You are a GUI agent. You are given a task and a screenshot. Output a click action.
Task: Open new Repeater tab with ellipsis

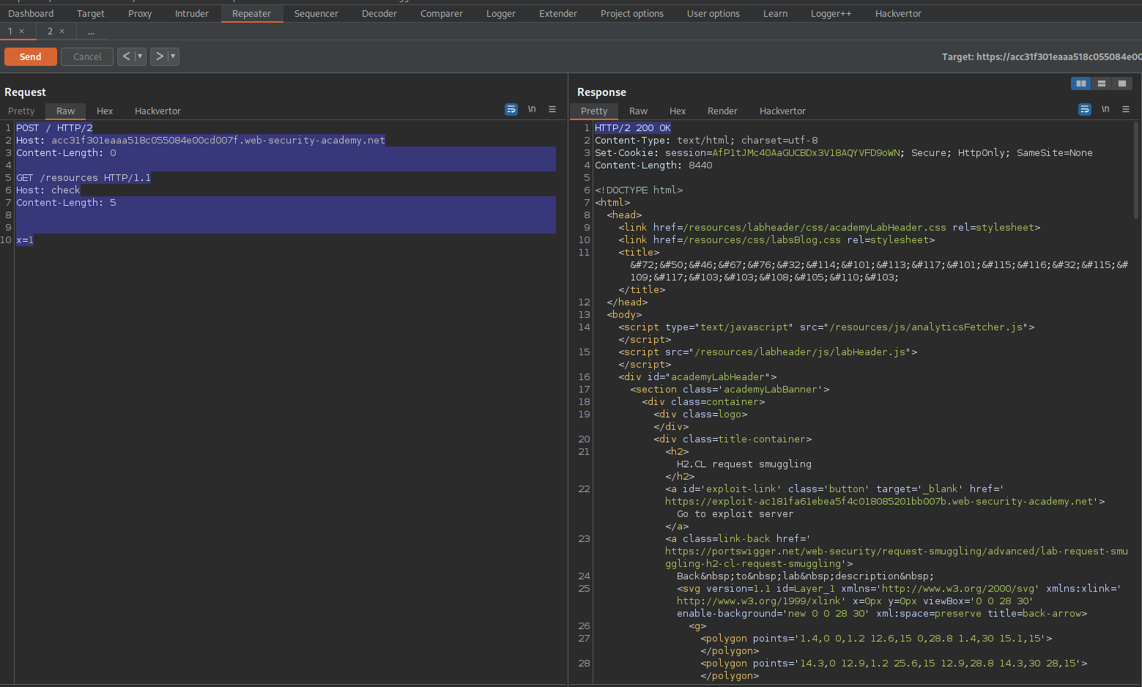click(91, 31)
